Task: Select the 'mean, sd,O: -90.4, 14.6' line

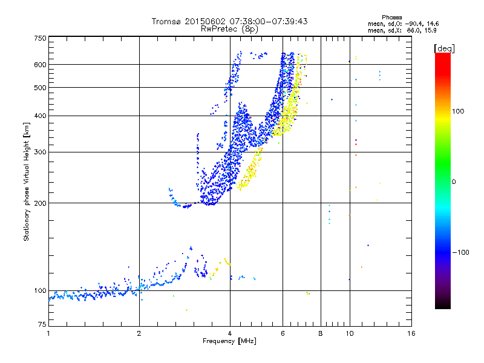Action: (403, 24)
